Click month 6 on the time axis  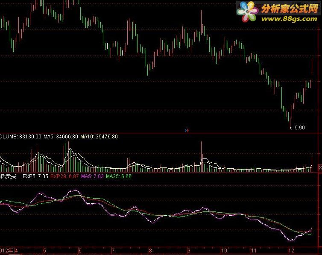pyautogui.click(x=80, y=250)
